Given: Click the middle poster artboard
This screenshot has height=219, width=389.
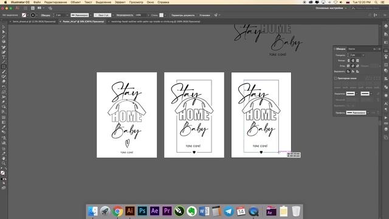Looking at the screenshot, I should [194, 115].
